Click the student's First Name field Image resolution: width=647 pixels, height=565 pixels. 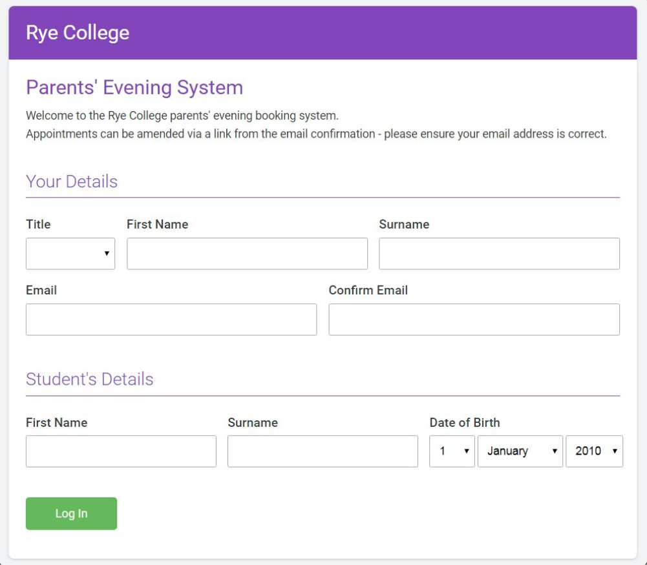click(x=121, y=451)
